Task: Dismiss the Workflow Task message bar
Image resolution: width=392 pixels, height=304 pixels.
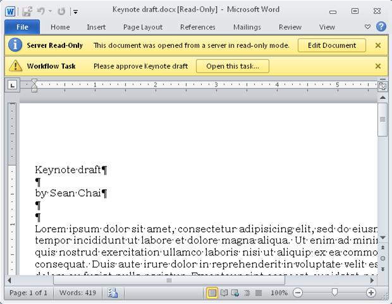Action: coord(378,66)
